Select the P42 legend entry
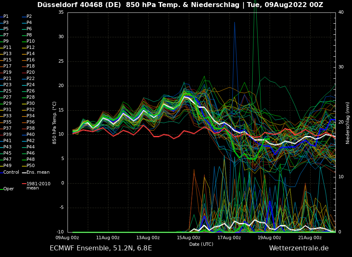The height and width of the screenshot is (257, 352). coord(30,141)
